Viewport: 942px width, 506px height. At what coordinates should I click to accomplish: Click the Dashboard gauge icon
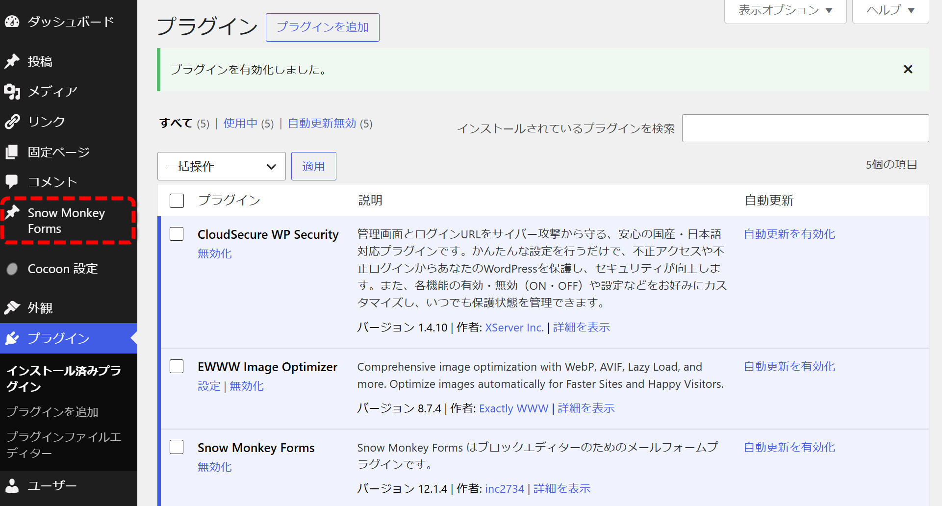(12, 22)
